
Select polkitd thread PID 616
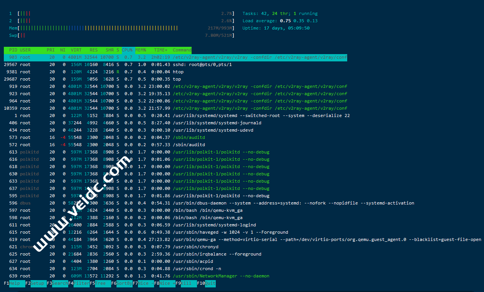[x=137, y=159]
